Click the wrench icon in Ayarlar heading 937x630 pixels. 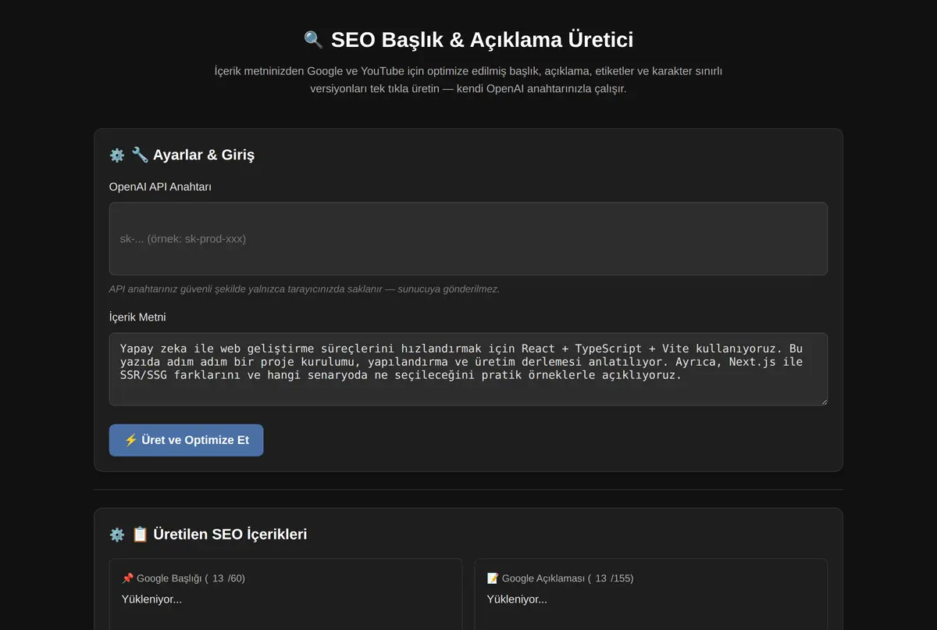click(140, 155)
